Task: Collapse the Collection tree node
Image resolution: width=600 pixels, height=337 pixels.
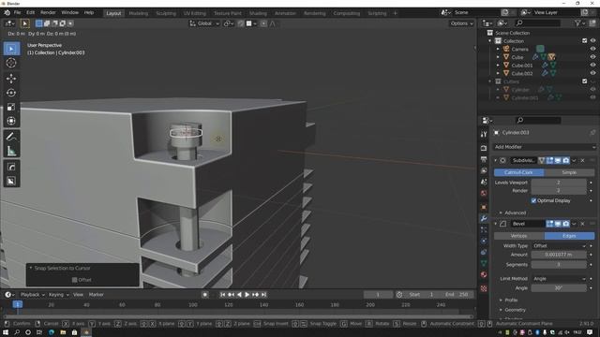Action: (x=489, y=41)
